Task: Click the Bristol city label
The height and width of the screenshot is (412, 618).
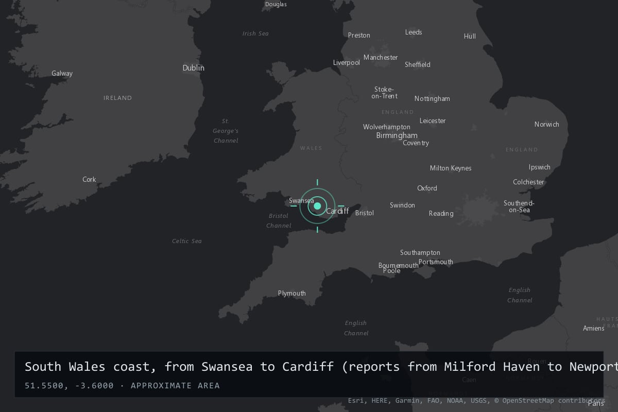Action: [364, 213]
